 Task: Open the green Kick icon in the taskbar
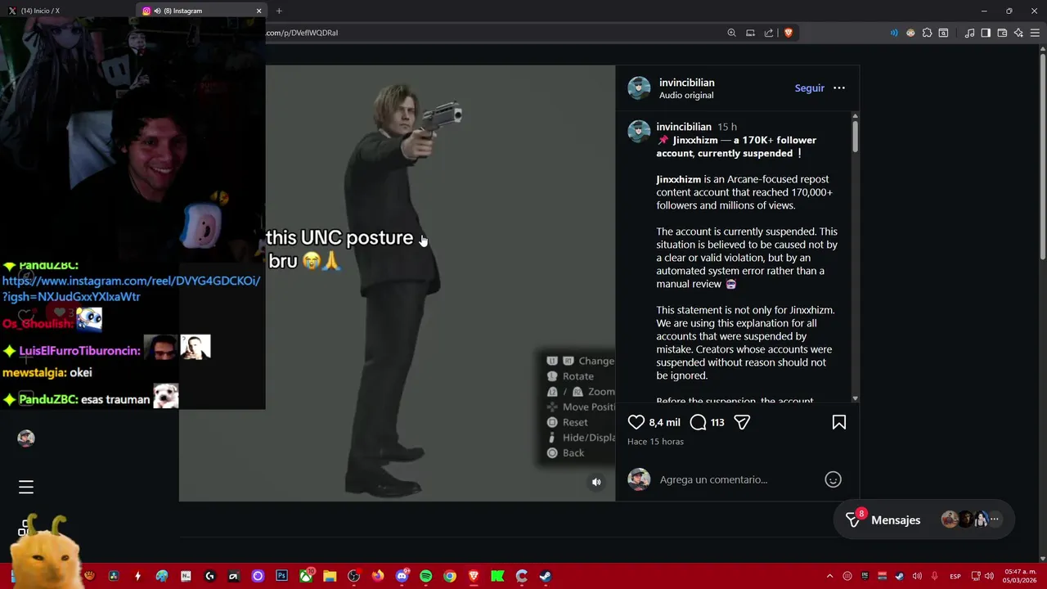click(x=497, y=576)
